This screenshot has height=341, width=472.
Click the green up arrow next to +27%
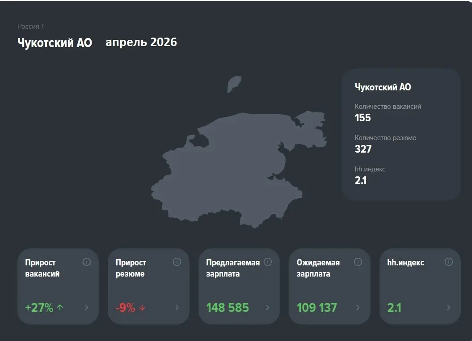click(60, 307)
